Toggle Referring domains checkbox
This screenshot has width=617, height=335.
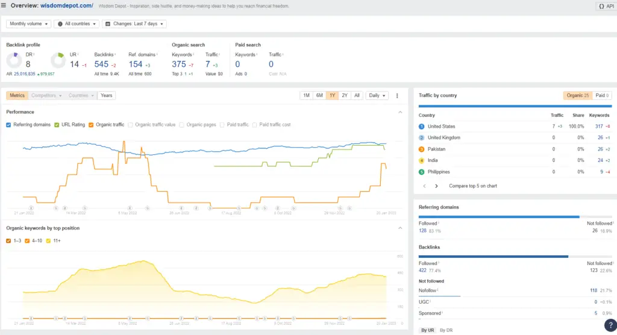[x=8, y=125]
